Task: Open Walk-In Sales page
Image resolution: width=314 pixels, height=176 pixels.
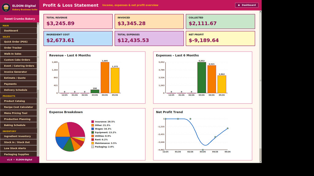Action: point(18,54)
